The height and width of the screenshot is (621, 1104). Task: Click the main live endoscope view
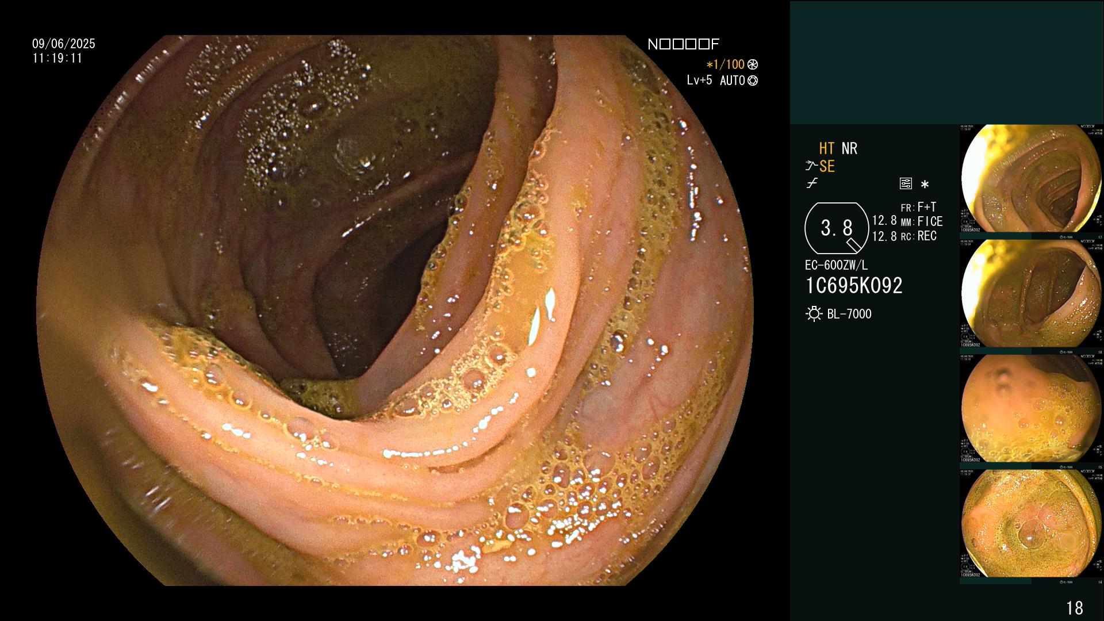pos(396,310)
